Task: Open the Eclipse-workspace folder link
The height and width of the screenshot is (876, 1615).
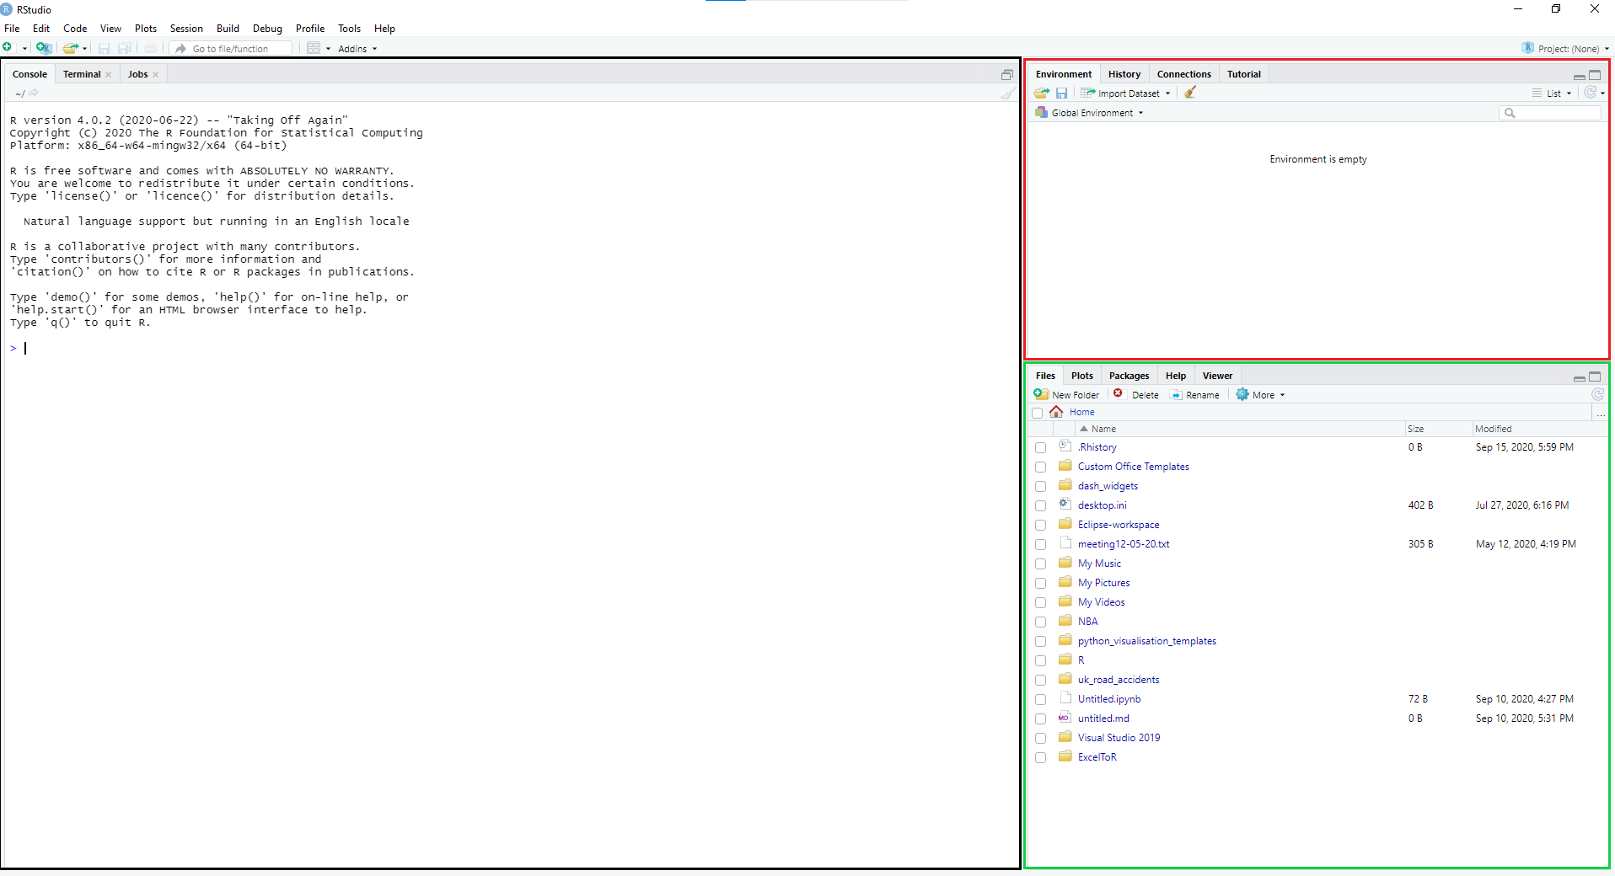Action: (1119, 525)
